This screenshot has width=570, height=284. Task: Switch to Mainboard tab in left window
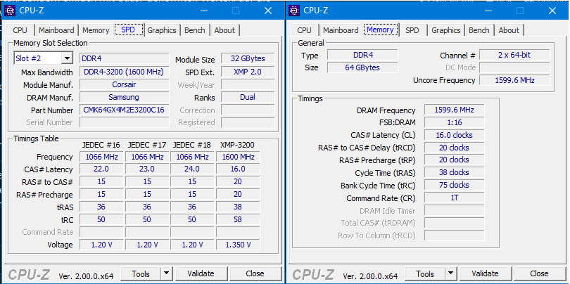click(x=56, y=30)
